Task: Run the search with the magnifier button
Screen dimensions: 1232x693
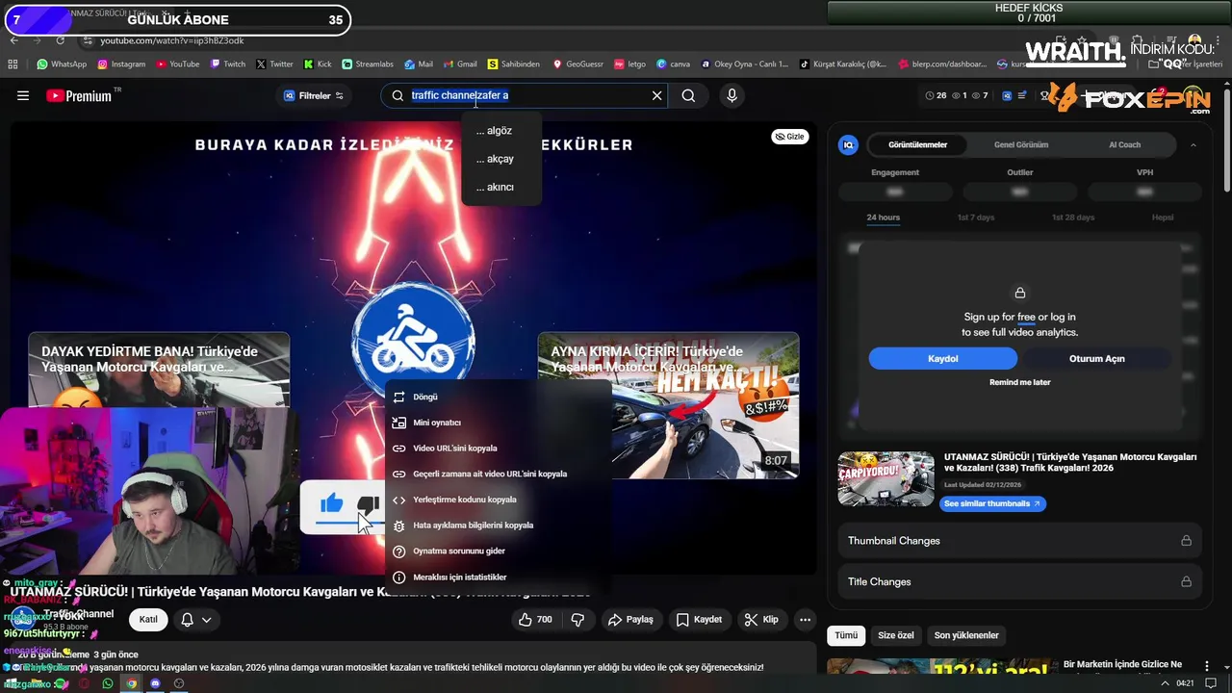Action: coord(688,95)
